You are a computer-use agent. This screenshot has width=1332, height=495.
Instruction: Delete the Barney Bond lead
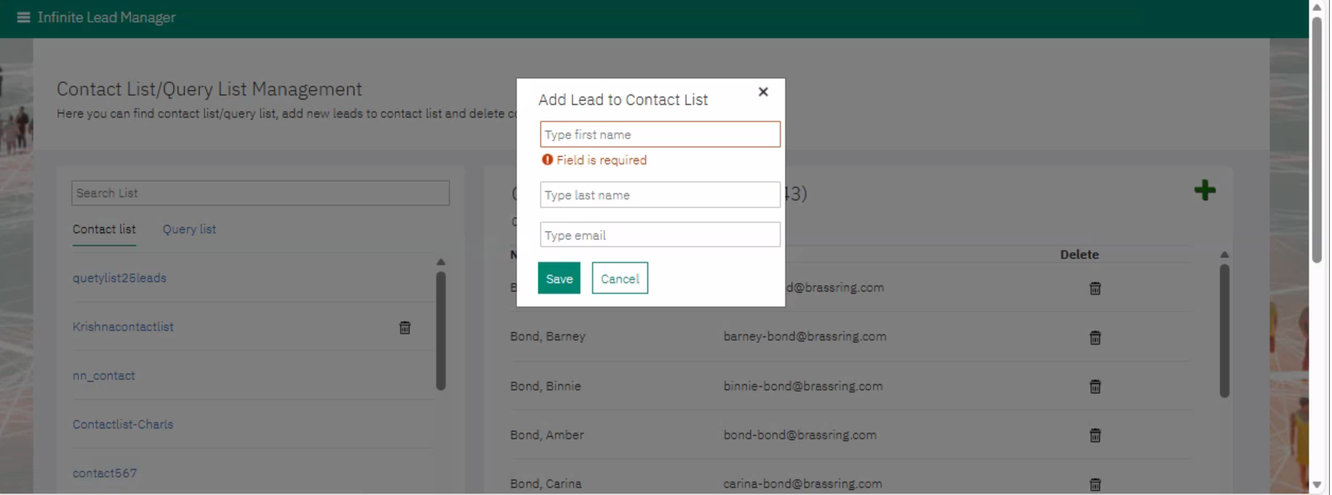click(1094, 337)
